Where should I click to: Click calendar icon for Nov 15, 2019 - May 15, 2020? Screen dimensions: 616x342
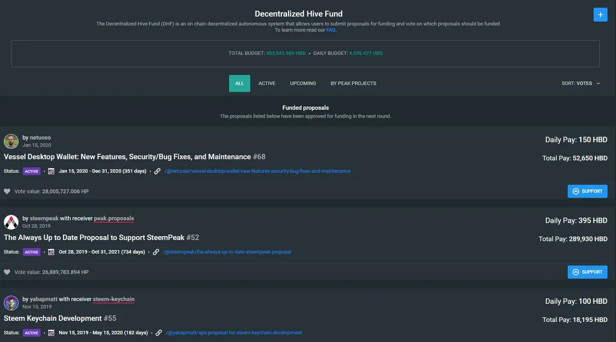pos(51,333)
